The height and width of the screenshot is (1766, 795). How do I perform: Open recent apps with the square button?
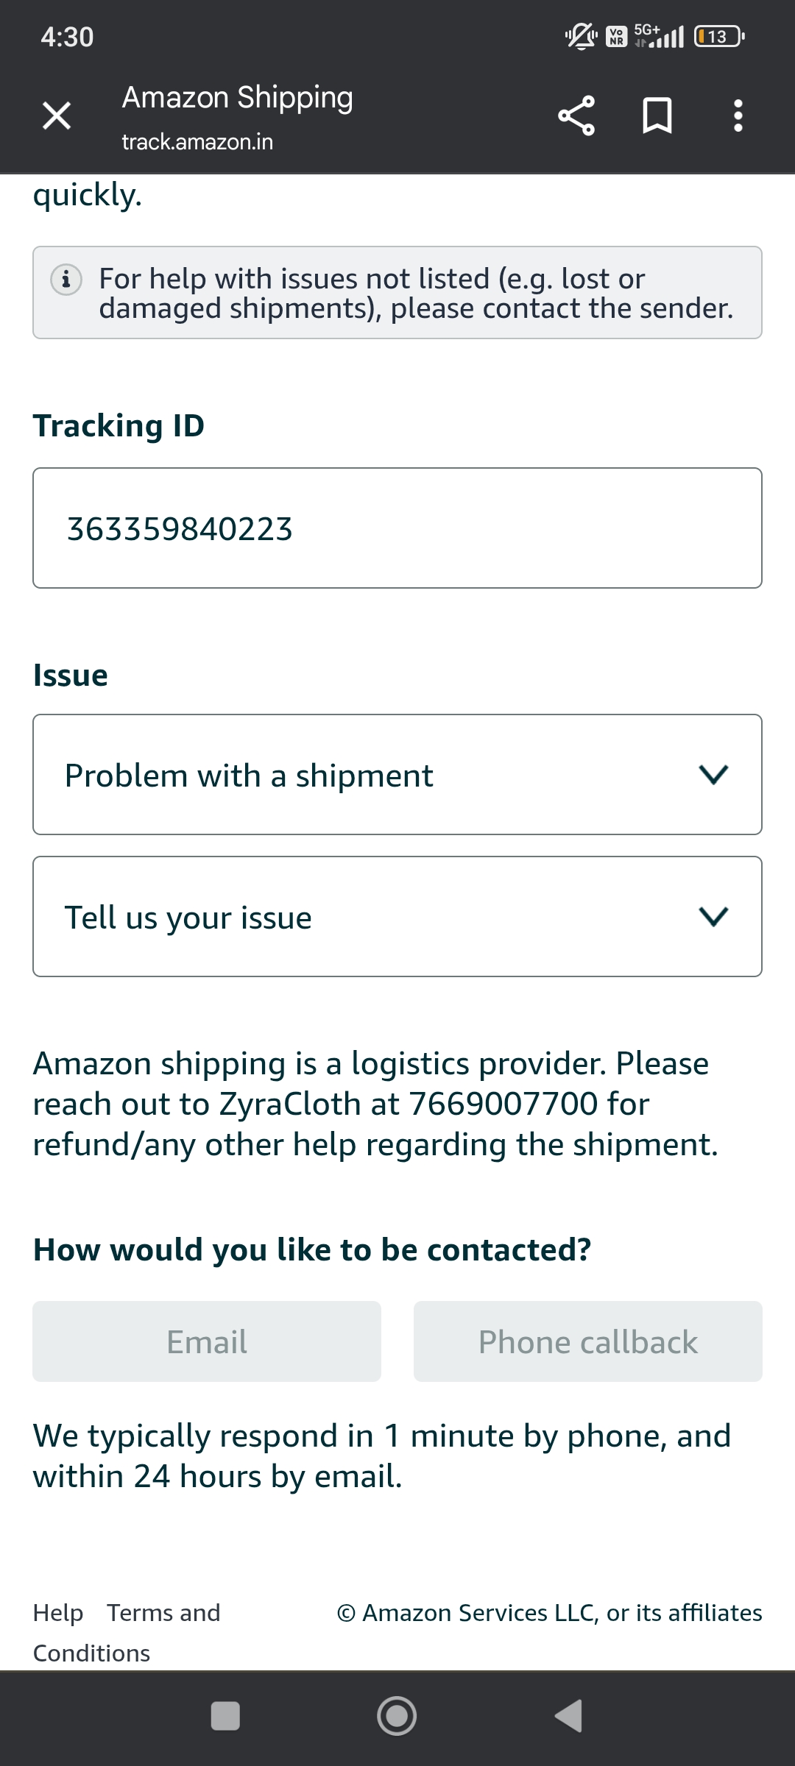225,1716
